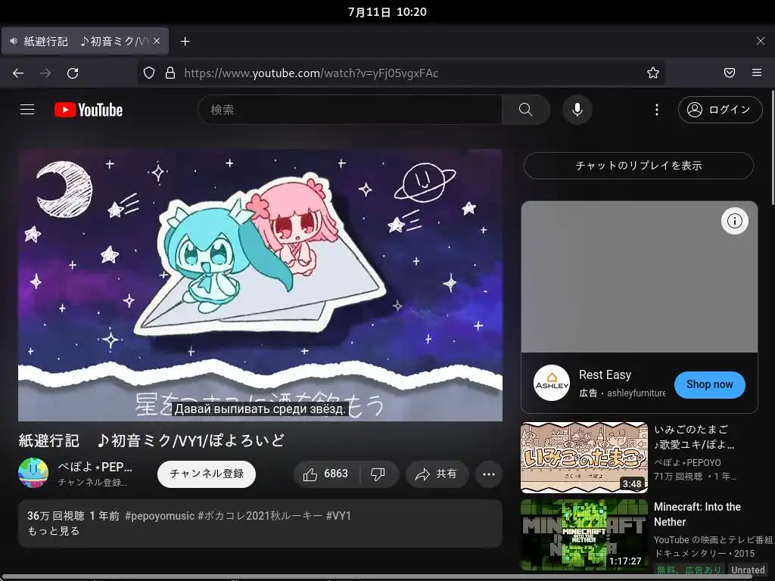Like the video with thumbs up
Image resolution: width=775 pixels, height=581 pixels.
[327, 474]
